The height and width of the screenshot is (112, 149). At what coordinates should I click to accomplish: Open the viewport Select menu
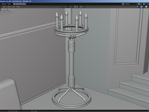[9, 7]
